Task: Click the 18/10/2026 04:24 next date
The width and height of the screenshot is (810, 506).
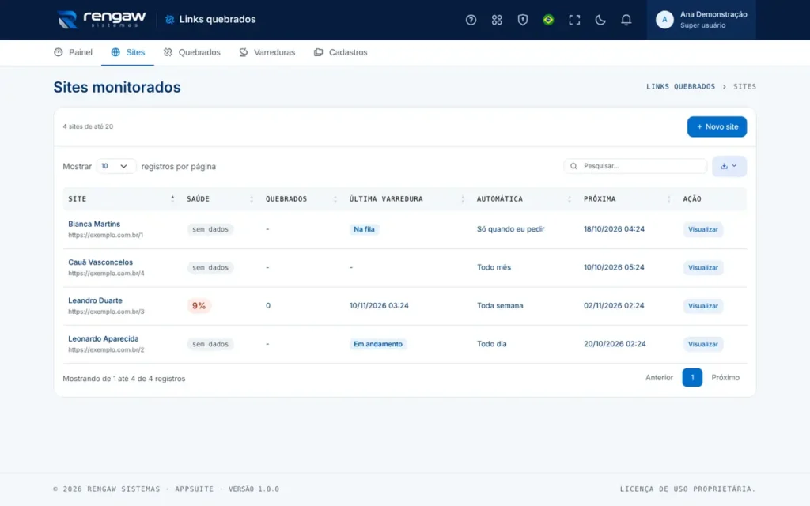Action: pyautogui.click(x=614, y=229)
